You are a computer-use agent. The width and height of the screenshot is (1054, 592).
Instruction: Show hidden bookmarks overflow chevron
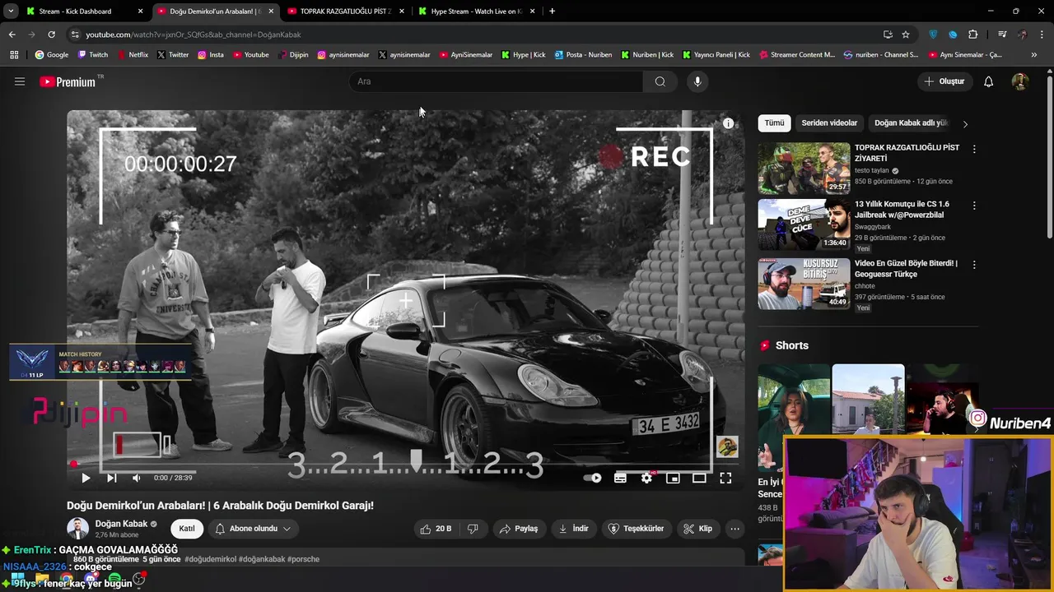1034,55
